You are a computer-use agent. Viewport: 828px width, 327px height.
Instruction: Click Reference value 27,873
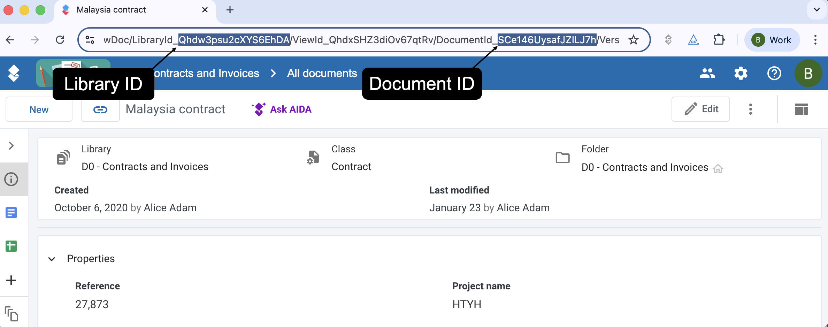pyautogui.click(x=92, y=304)
